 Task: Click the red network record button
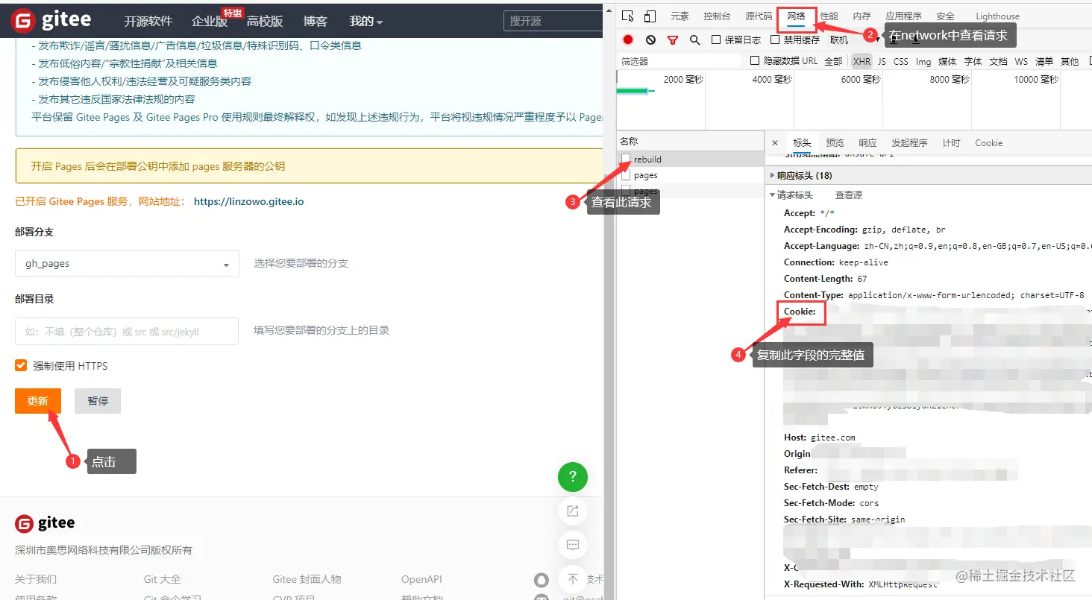click(628, 40)
